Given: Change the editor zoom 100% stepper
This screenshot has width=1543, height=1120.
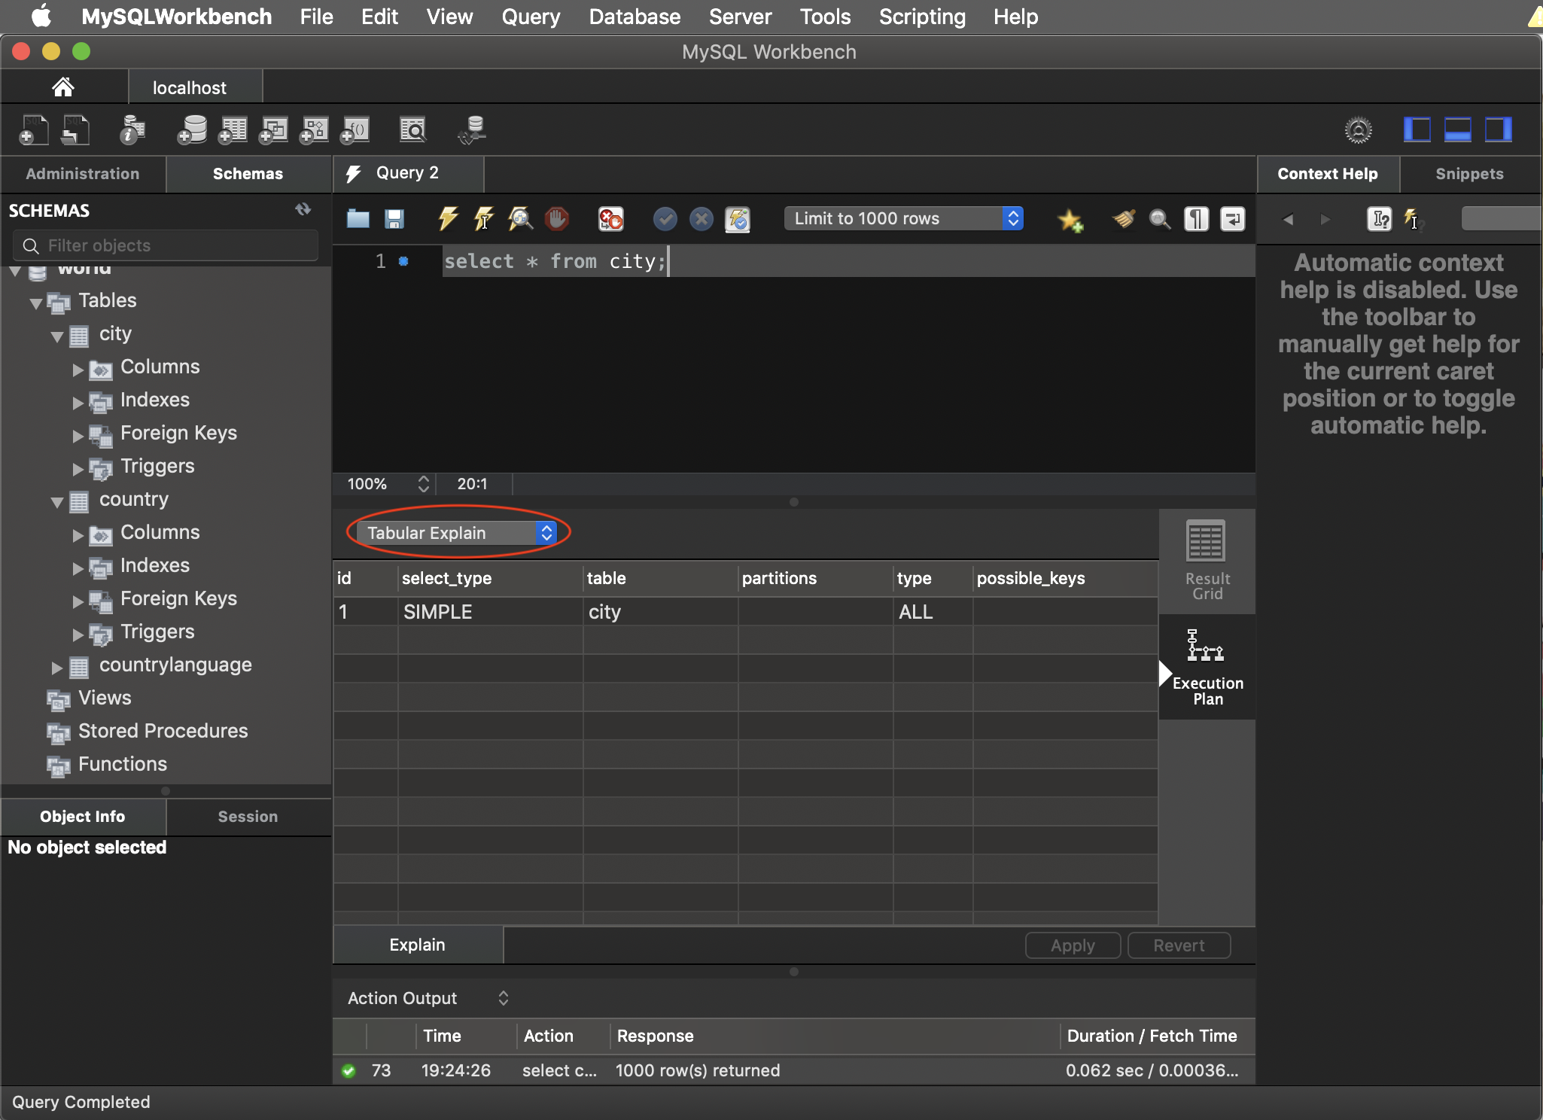Looking at the screenshot, I should point(424,483).
